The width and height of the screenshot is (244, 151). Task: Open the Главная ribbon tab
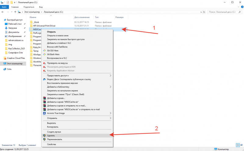point(15,7)
